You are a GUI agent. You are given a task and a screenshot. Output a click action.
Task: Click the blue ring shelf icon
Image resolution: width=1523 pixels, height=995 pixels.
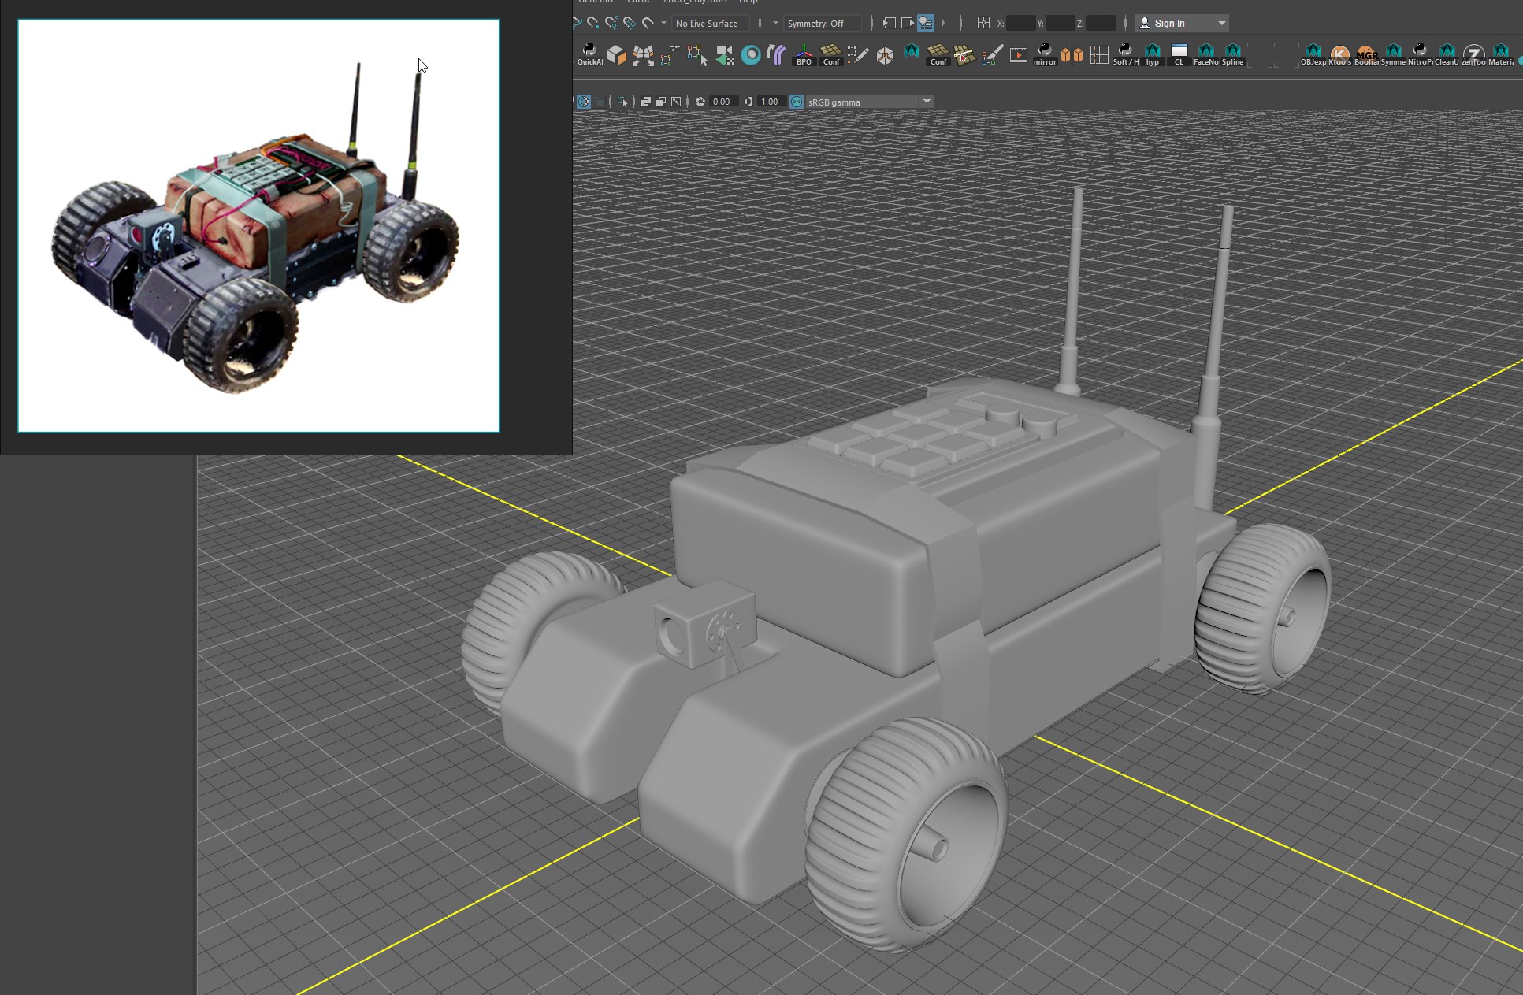point(751,55)
